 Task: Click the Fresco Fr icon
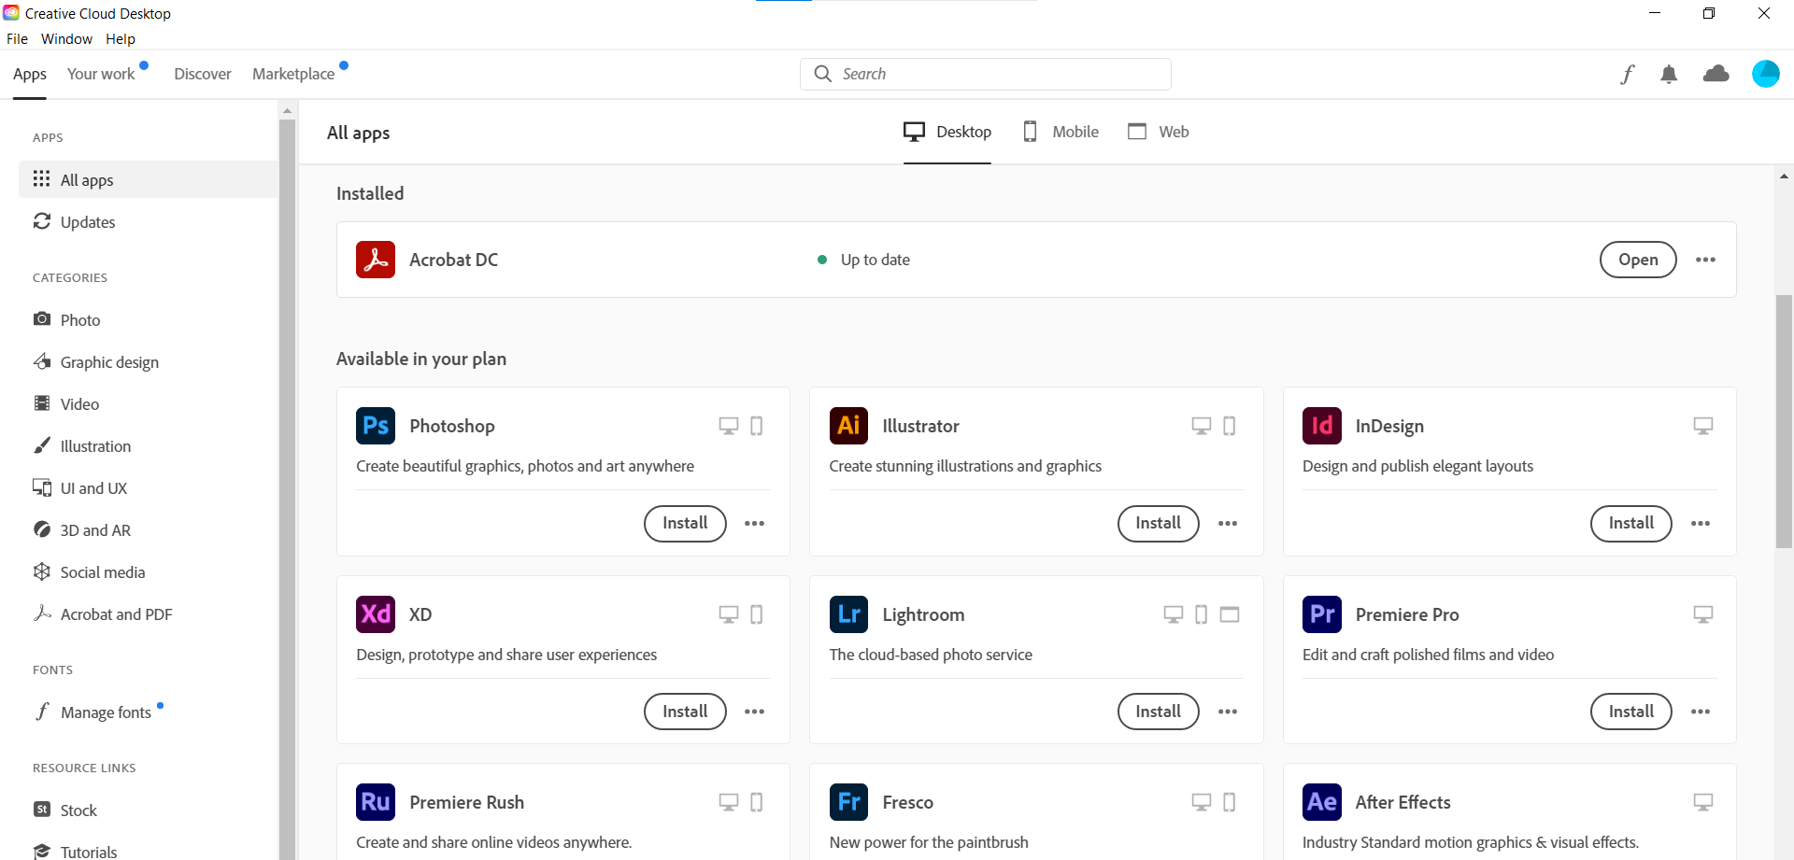pos(848,802)
